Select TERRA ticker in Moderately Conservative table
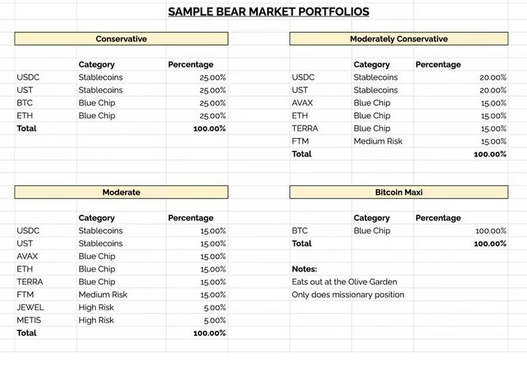 point(305,128)
